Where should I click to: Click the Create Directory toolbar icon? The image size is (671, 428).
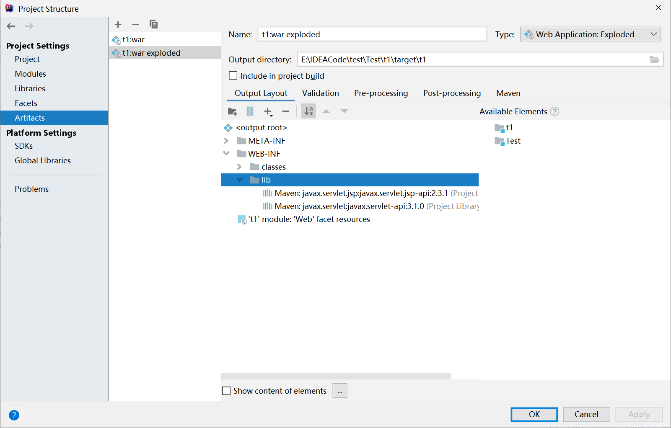(232, 111)
